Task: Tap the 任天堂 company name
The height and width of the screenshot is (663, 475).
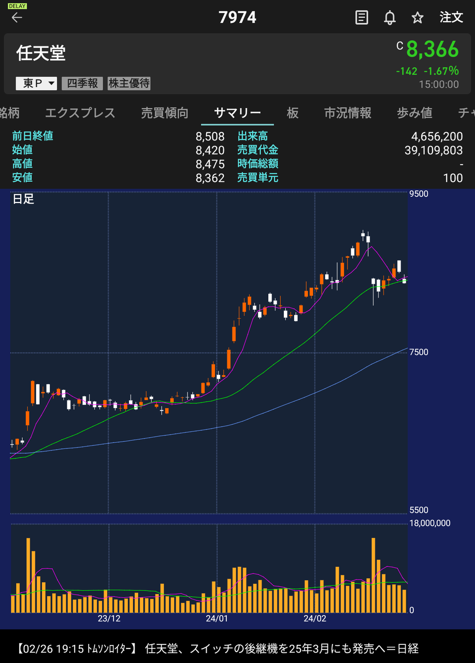Action: [41, 53]
